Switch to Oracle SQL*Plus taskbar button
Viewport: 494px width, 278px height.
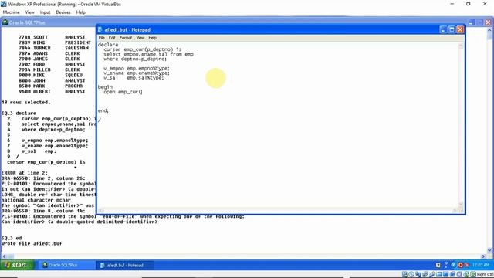pyautogui.click(x=67, y=265)
